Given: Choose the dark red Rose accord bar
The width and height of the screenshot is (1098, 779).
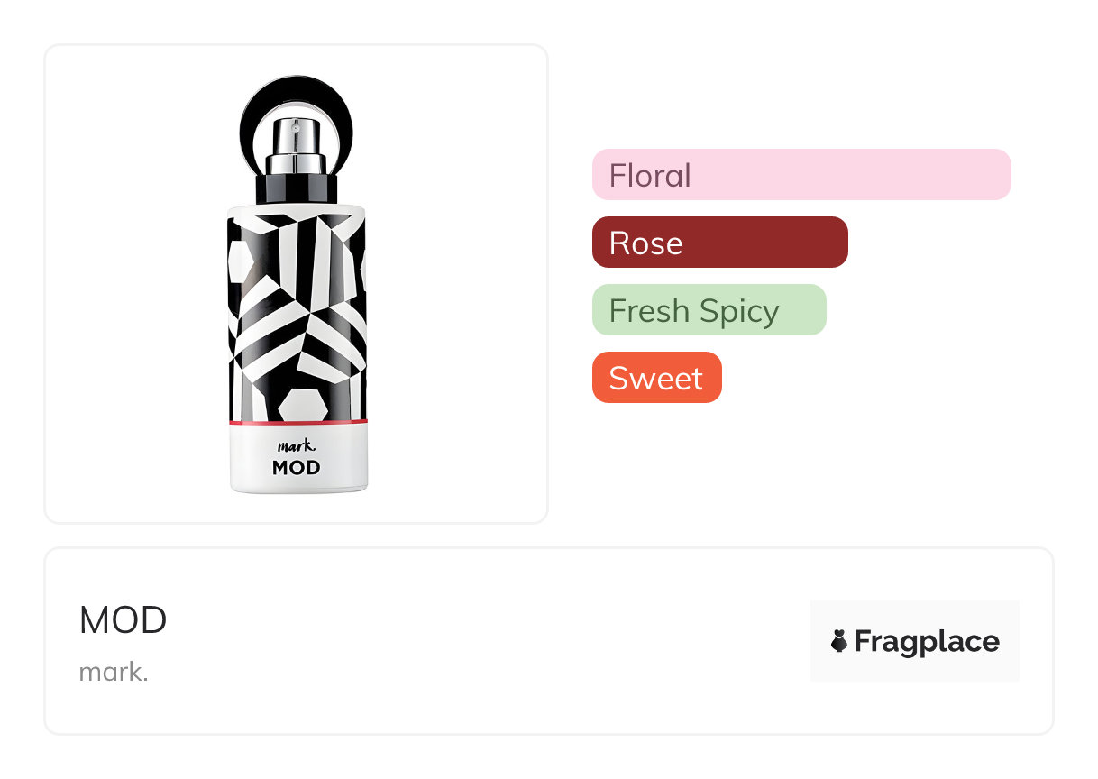Looking at the screenshot, I should 719,243.
